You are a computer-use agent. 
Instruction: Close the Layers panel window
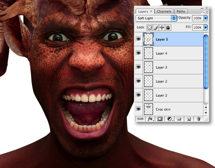(206, 8)
